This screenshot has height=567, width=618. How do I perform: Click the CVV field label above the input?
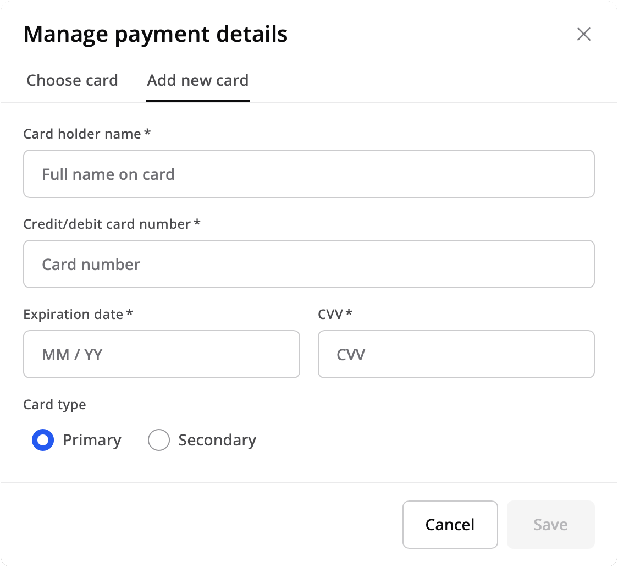coord(330,314)
